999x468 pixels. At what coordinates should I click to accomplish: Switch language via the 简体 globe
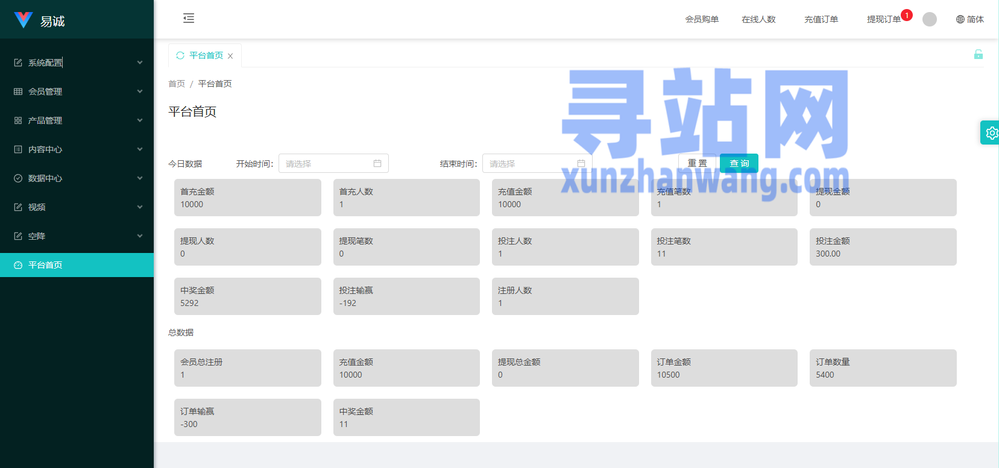[969, 19]
